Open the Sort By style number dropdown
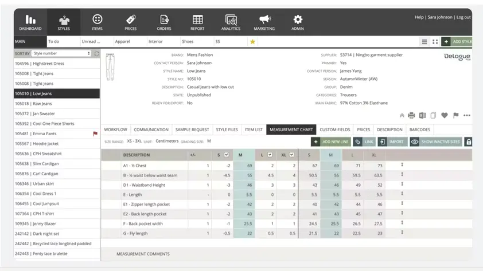The width and height of the screenshot is (483, 271). [61, 54]
